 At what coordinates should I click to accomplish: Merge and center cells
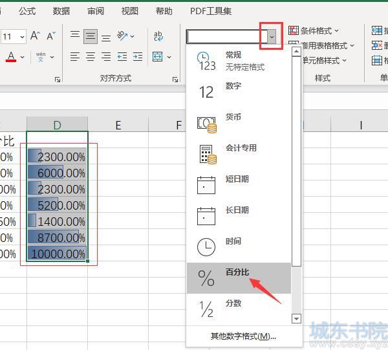pyautogui.click(x=158, y=57)
